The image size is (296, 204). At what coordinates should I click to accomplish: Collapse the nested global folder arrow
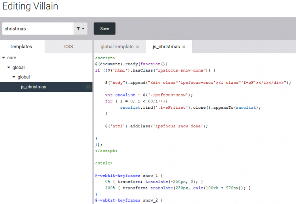[14, 77]
